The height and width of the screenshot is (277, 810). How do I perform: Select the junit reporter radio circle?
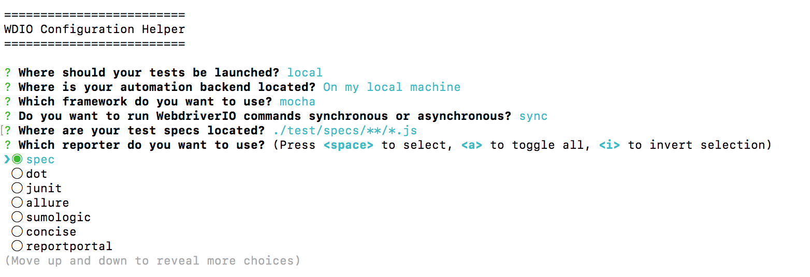point(17,188)
